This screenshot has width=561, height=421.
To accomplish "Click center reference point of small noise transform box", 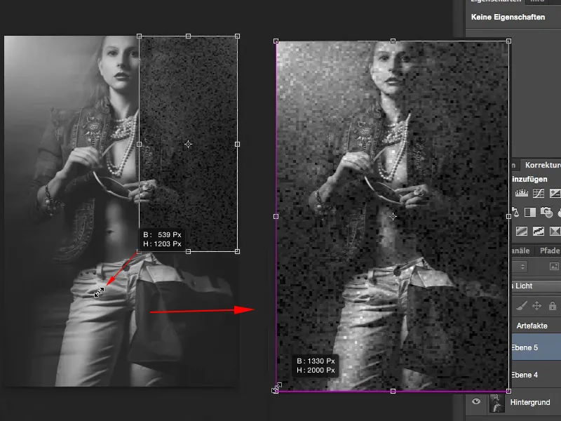I will pyautogui.click(x=188, y=145).
